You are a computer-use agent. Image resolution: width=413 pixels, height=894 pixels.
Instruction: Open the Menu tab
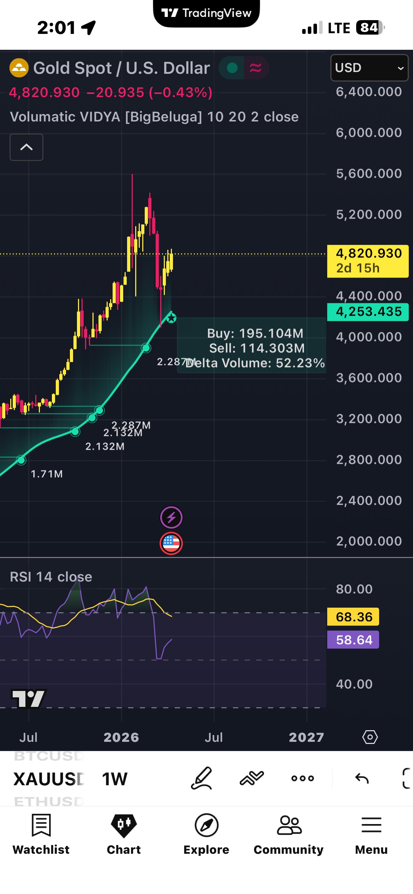click(371, 835)
